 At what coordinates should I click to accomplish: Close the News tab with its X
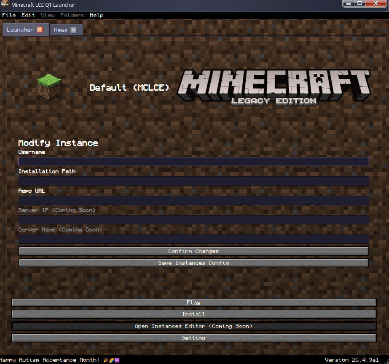click(73, 30)
